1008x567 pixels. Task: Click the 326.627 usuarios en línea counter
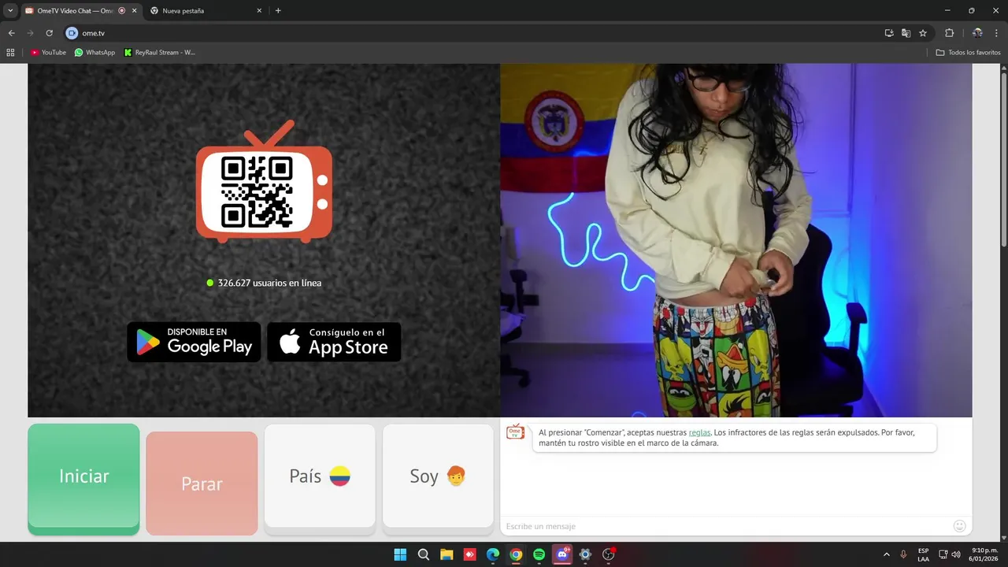coord(264,283)
